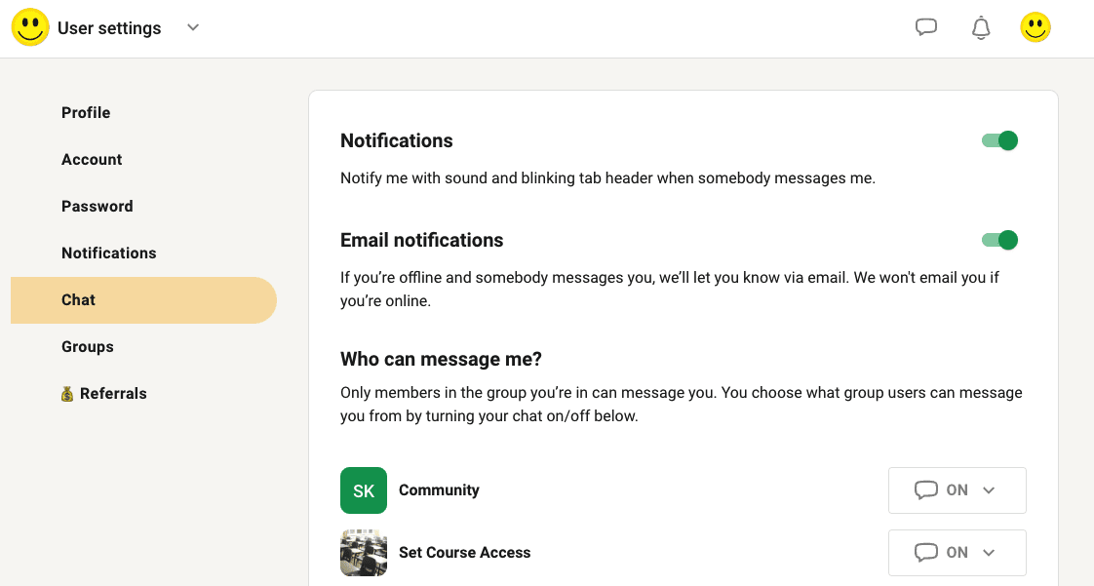Turn off the Email notifications toggle

click(x=999, y=240)
